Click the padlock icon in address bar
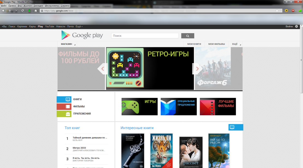 (42, 11)
